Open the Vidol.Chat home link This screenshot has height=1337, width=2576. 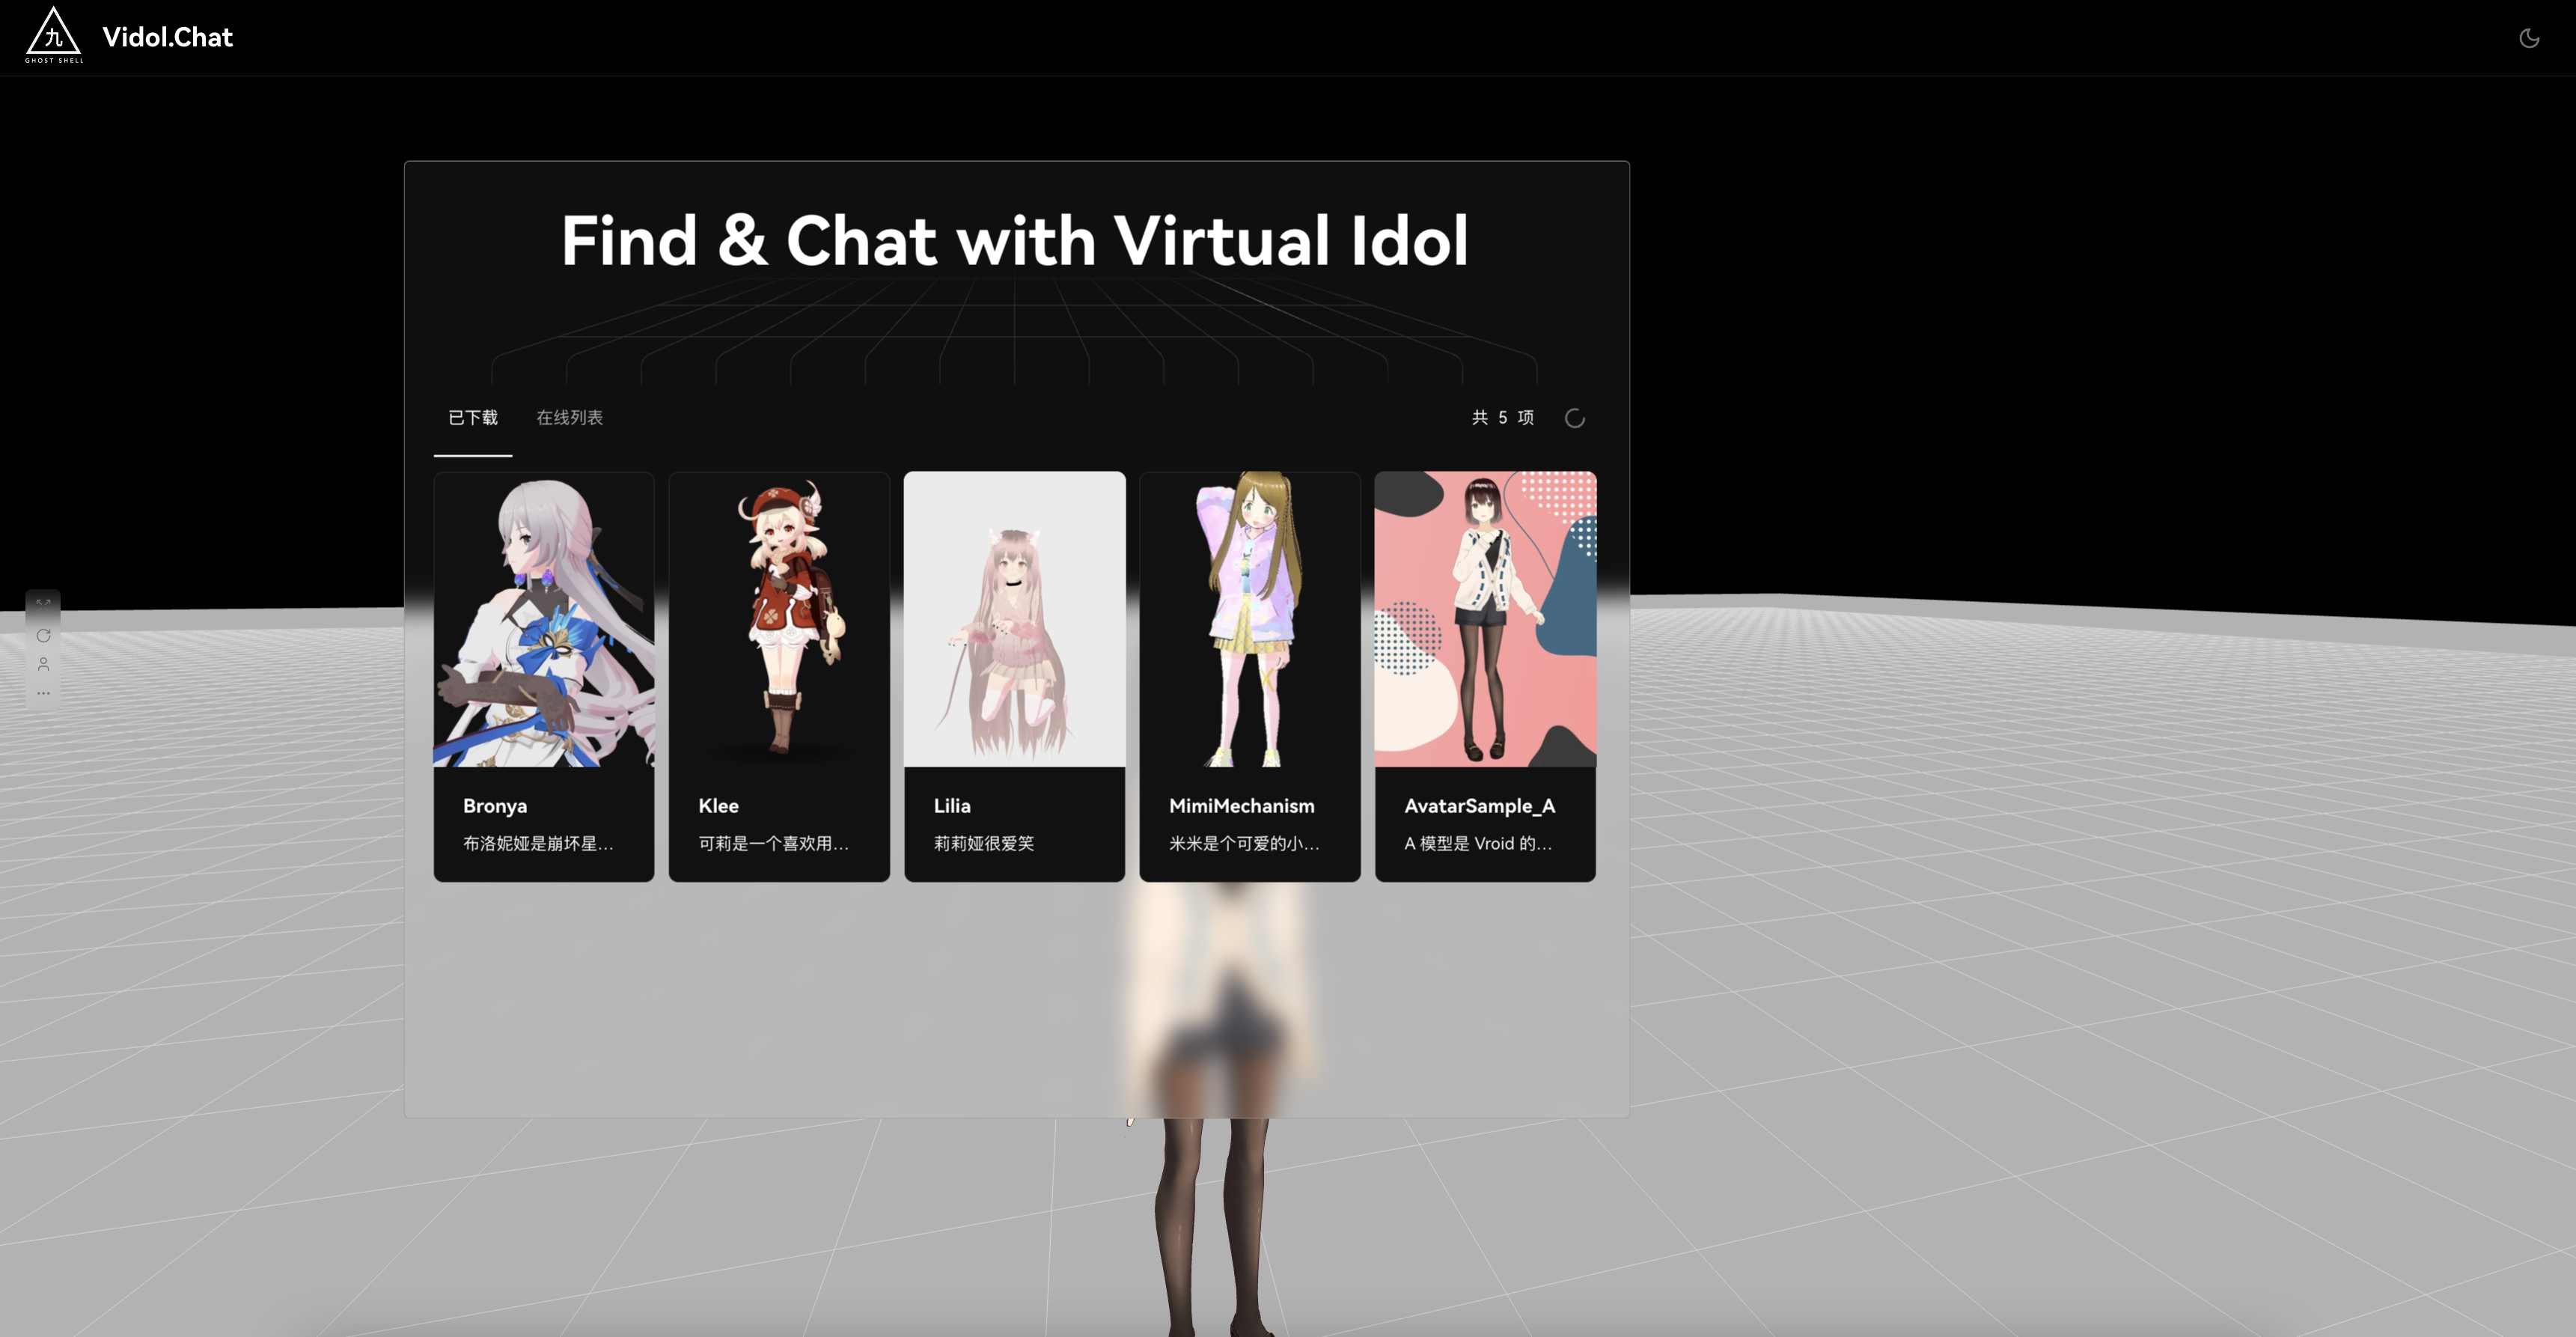coord(167,37)
